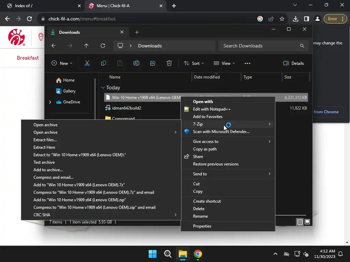Click File Explorer icon on the taskbar
Viewport: 350px width, 262px height.
183,254
